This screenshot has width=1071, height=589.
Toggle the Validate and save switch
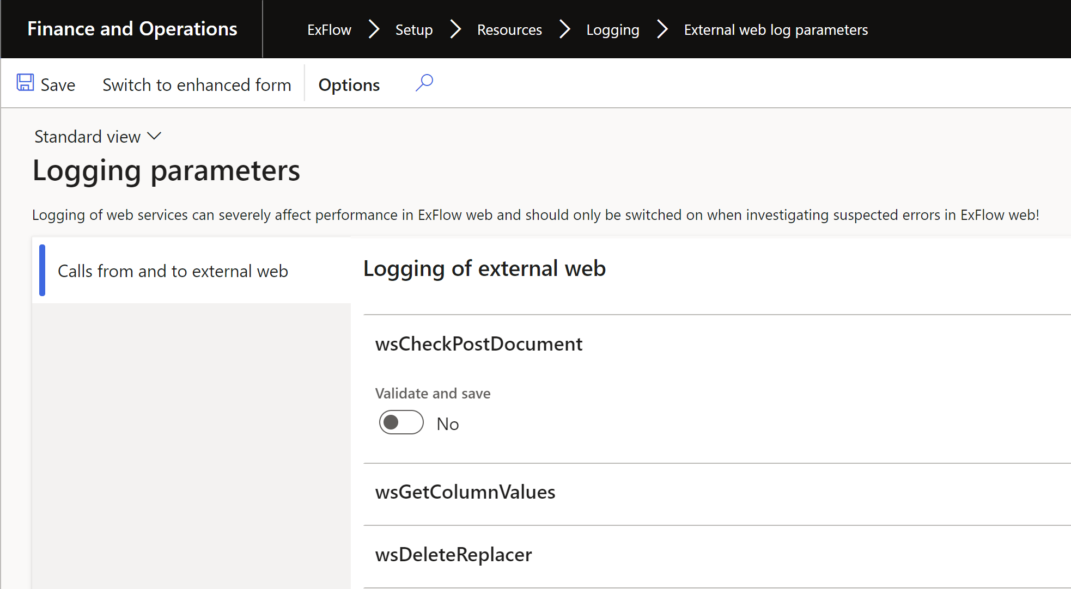tap(401, 422)
